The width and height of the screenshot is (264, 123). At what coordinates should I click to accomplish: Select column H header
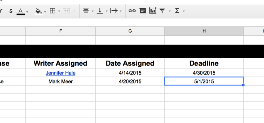(x=204, y=31)
